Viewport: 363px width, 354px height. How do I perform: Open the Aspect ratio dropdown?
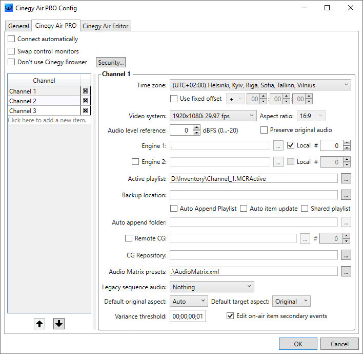click(x=311, y=116)
